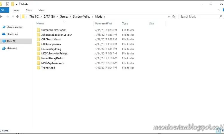Select the !EntoaroxFramework folder name

point(53,30)
